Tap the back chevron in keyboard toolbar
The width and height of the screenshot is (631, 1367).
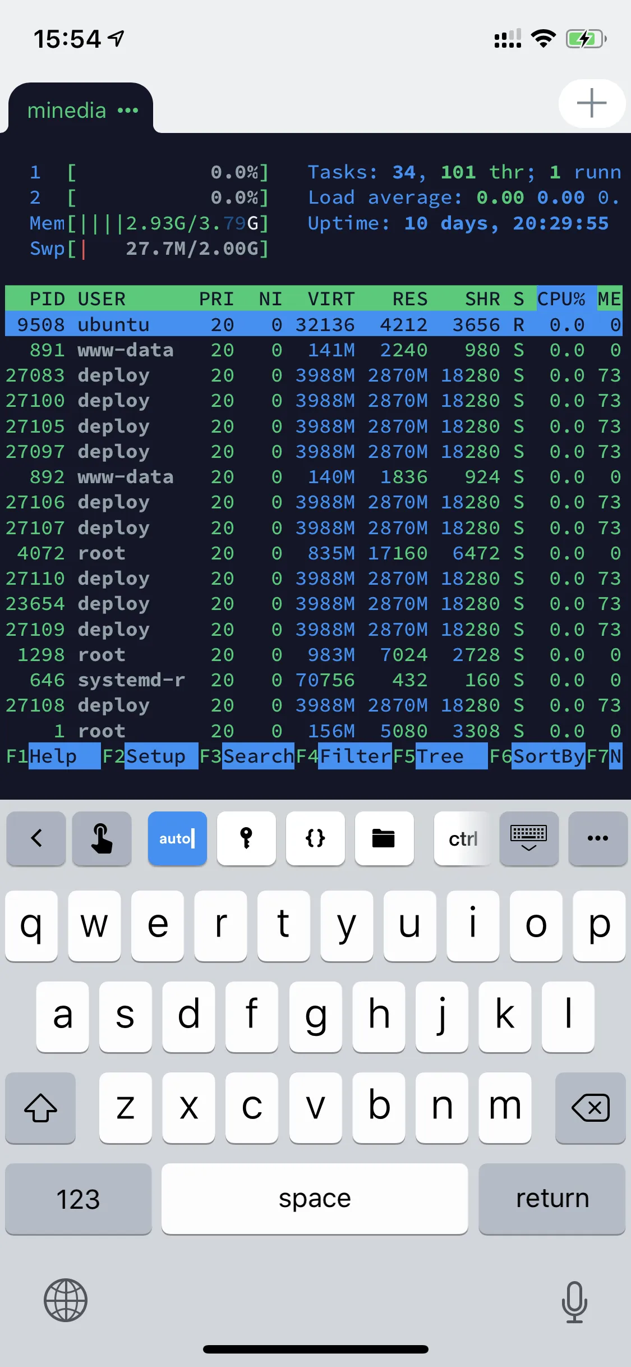click(36, 838)
